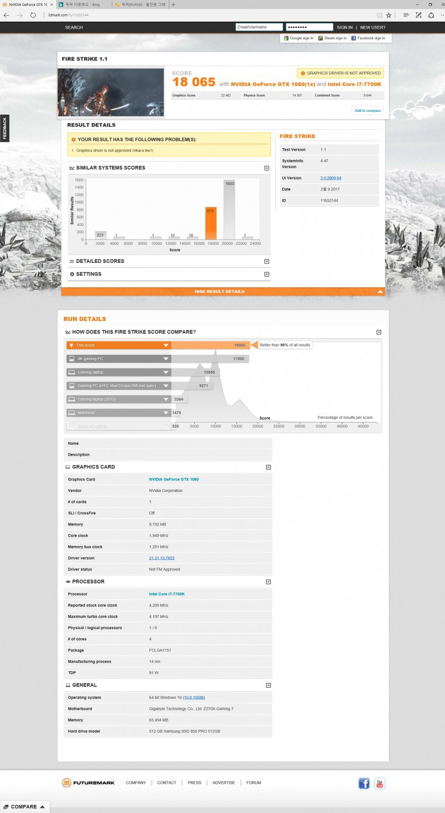The image size is (445, 813).
Task: Expand the Detailed Scores section
Action: click(x=267, y=261)
